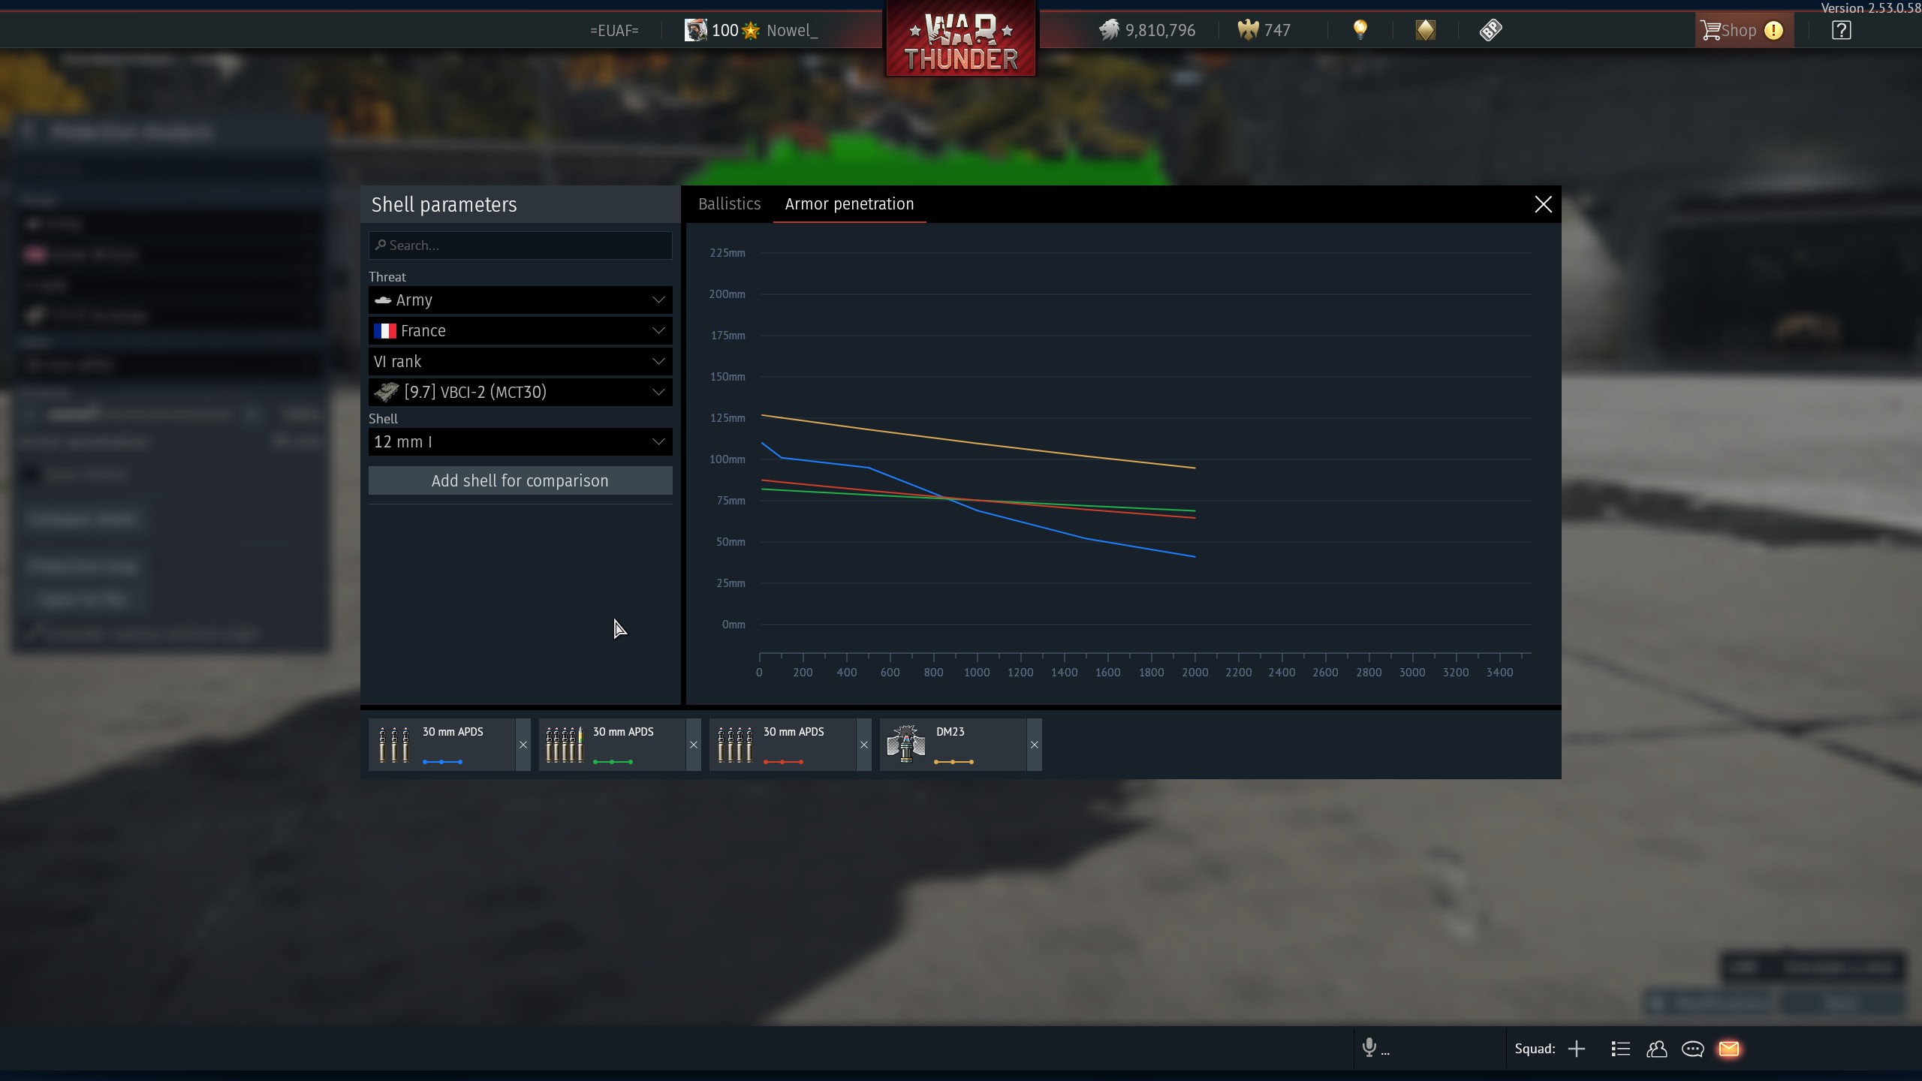Switch to the Ballistics tab
This screenshot has width=1922, height=1081.
(x=729, y=204)
